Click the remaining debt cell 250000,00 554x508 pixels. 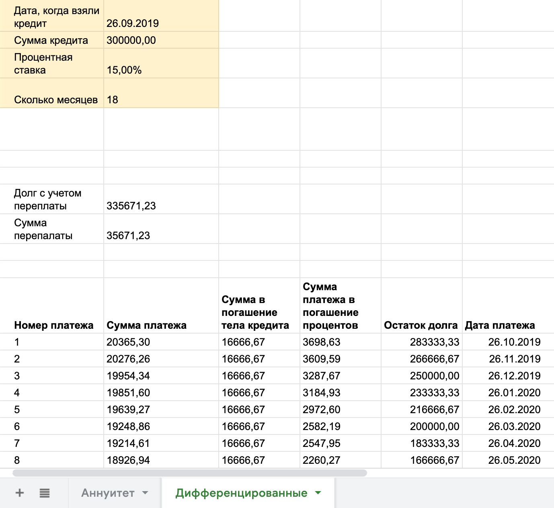422,376
